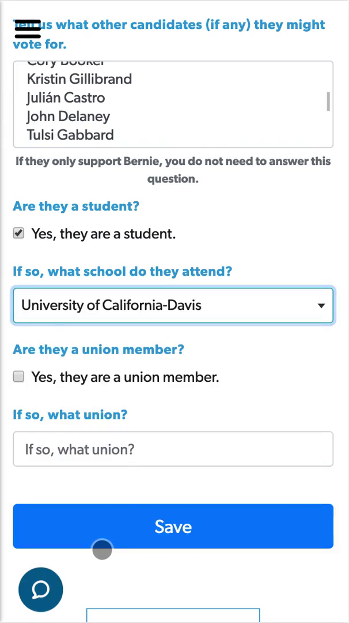Select Kristin Gillibrand in candidate list
This screenshot has height=623, width=349.
tap(79, 79)
